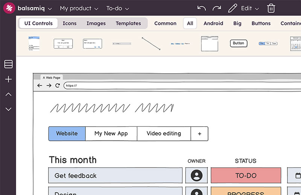Click the A Web Page browser tab

pos(52,77)
